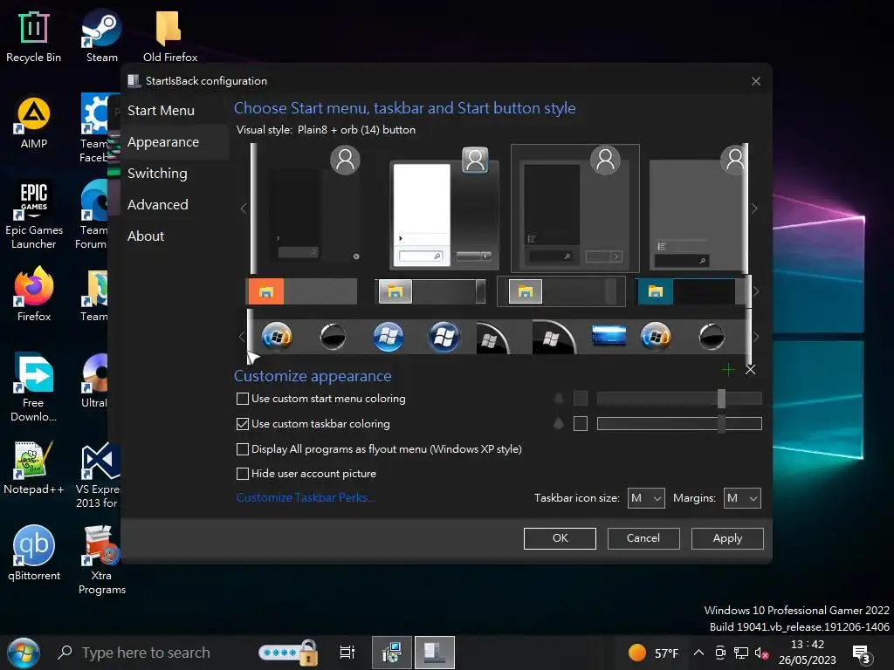Close the StartIsBack configuration window
The image size is (894, 670).
click(755, 81)
